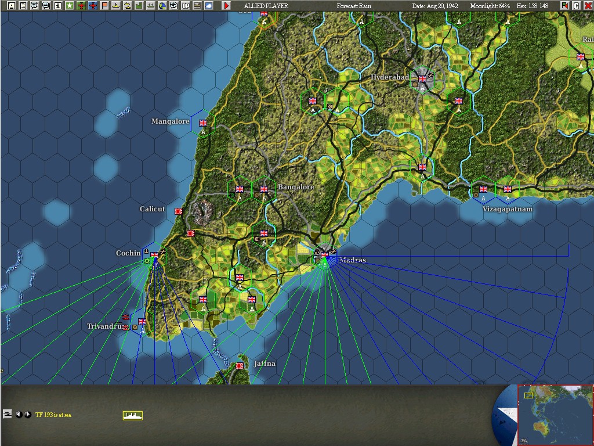Viewport: 594px width, 446px height.
Task: Select the yellow-framed ship silhouette icon
Action: click(x=133, y=416)
